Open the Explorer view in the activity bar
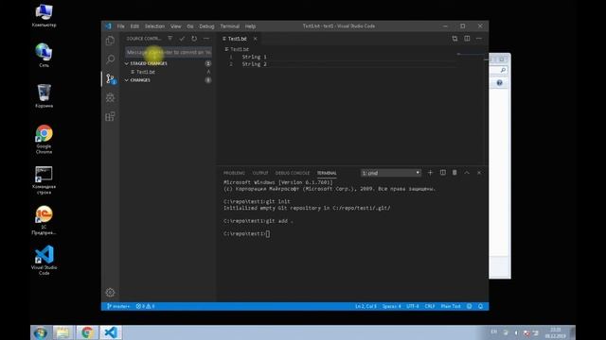The width and height of the screenshot is (606, 340). 110,41
